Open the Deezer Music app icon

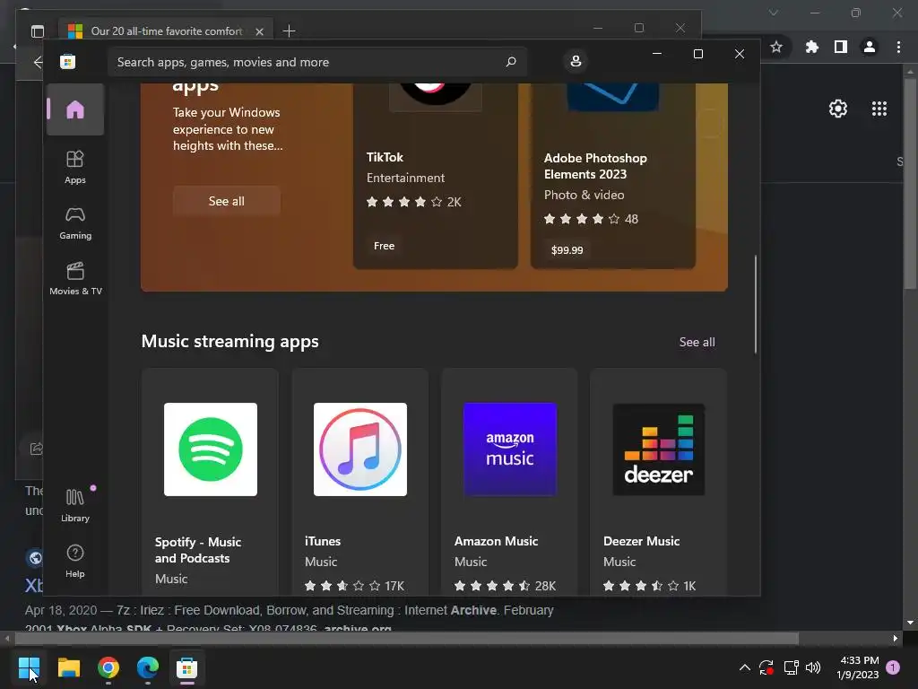point(659,449)
